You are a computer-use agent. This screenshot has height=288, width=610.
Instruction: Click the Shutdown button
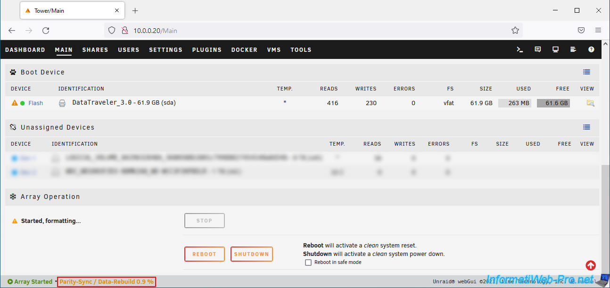pyautogui.click(x=251, y=254)
